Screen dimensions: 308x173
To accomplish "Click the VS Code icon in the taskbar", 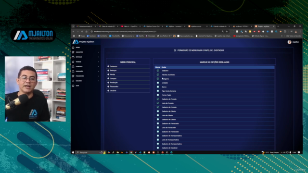I will pos(140,152).
